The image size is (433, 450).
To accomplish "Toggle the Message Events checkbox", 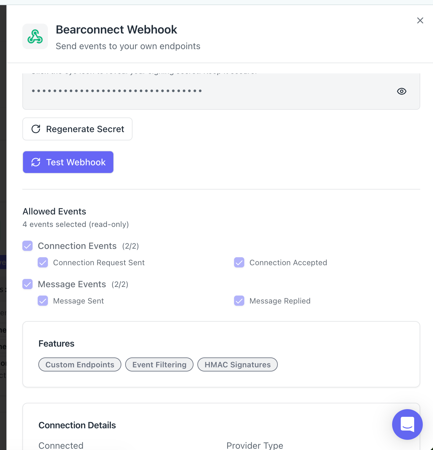I will pos(27,284).
